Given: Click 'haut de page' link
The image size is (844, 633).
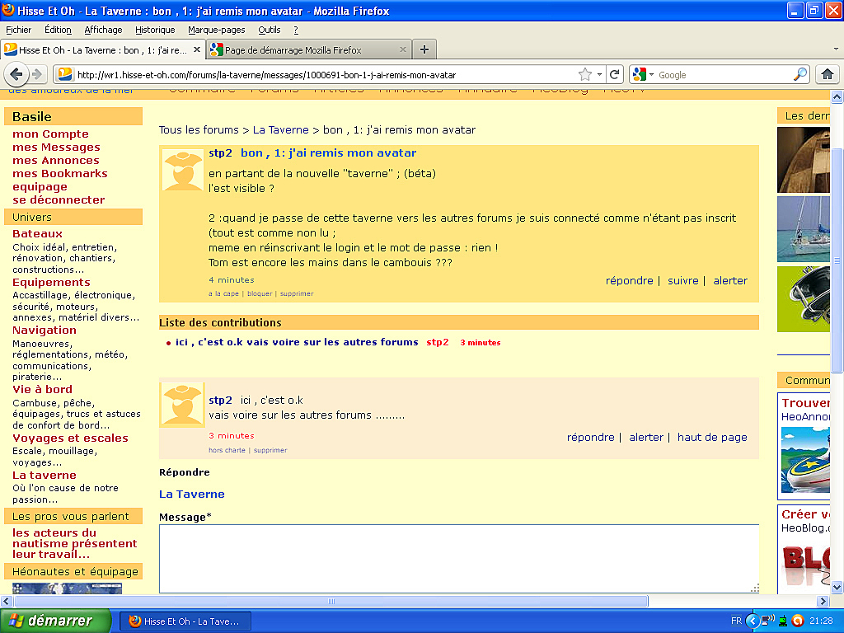Looking at the screenshot, I should point(712,437).
